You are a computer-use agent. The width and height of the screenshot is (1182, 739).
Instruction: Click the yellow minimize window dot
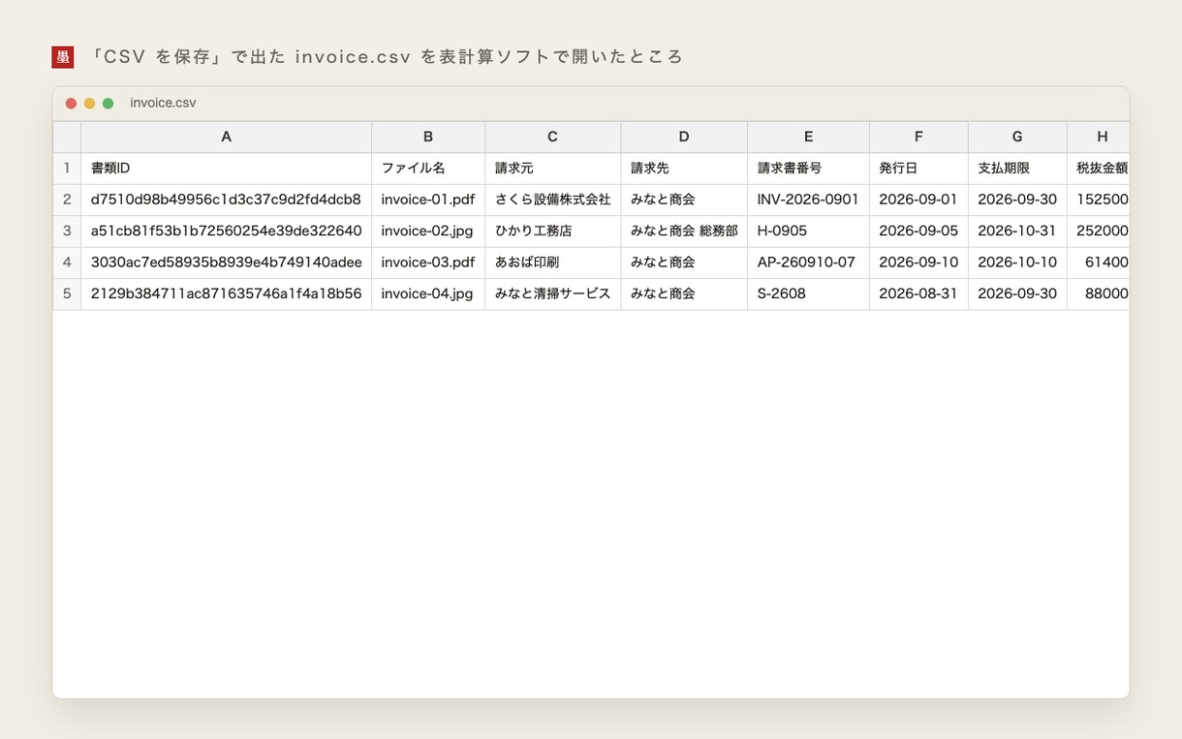pyautogui.click(x=89, y=104)
